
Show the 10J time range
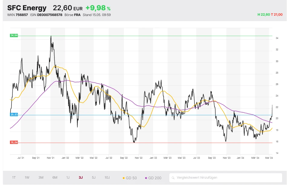point(107,177)
